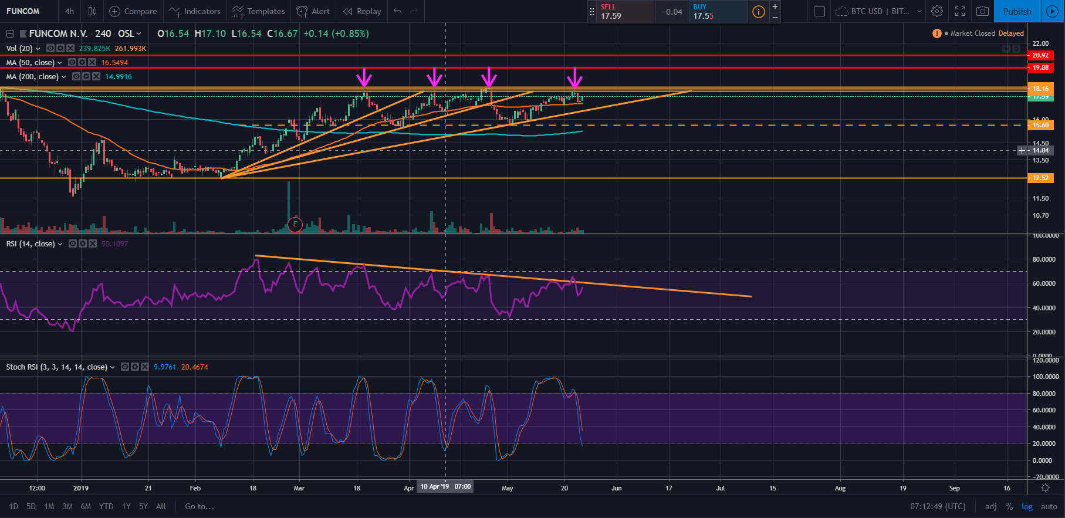Click the redo arrow
The image size is (1065, 518).
(414, 11)
